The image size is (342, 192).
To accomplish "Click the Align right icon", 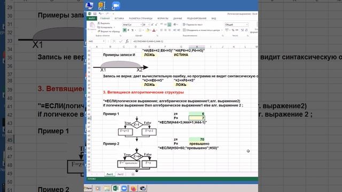I will [x=169, y=30].
